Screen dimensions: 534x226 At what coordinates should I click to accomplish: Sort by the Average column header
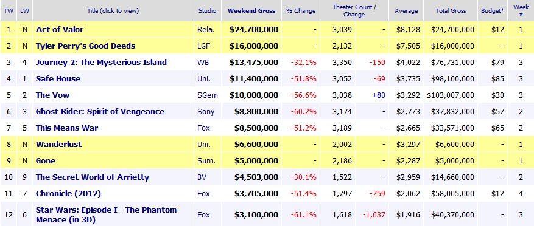pyautogui.click(x=406, y=10)
